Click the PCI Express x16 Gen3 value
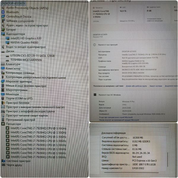This screenshot has height=178, width=178. click(144, 160)
